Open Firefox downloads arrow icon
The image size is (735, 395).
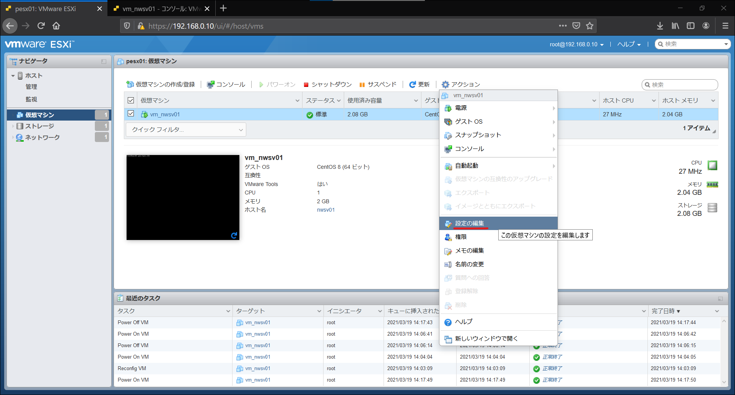point(660,26)
